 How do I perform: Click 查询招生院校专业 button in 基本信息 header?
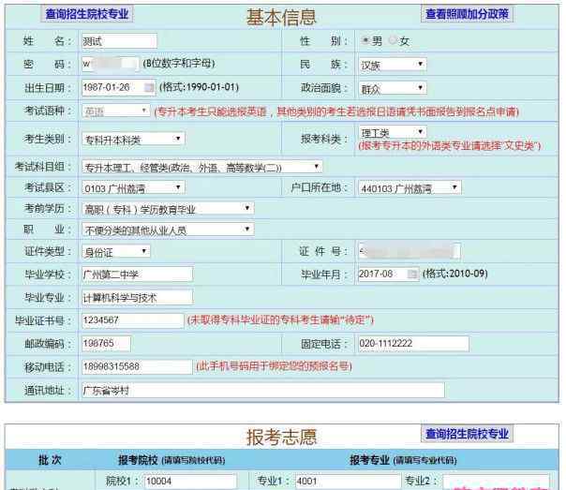click(x=86, y=14)
